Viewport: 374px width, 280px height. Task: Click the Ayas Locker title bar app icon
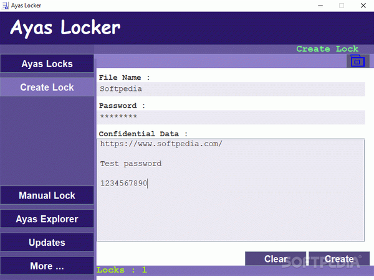pyautogui.click(x=5, y=6)
